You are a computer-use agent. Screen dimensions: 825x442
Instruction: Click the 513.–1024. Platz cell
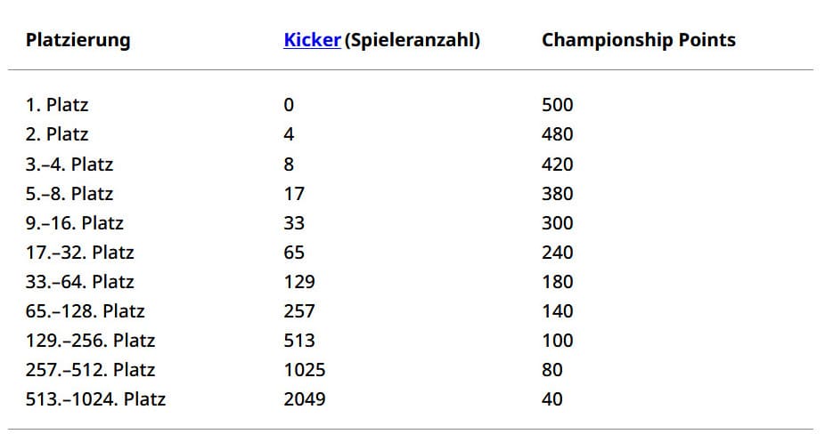[95, 399]
